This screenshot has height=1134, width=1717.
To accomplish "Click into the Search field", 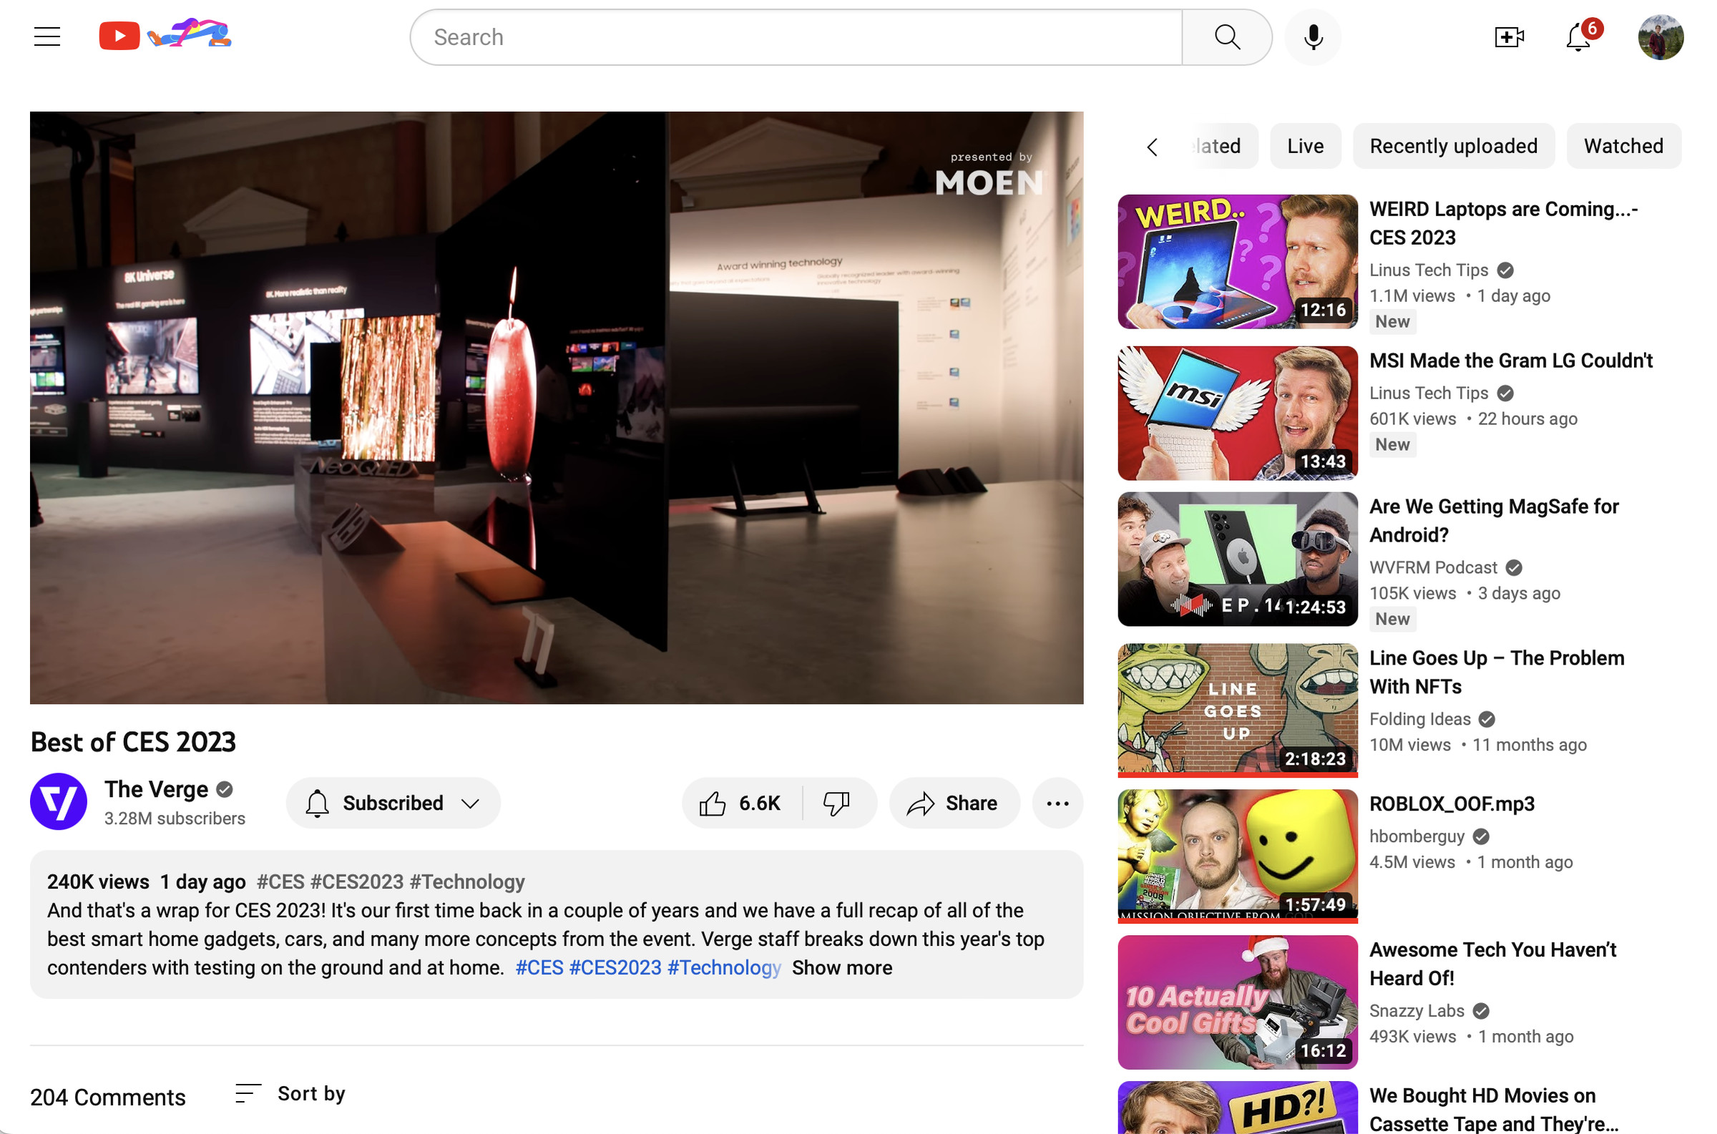I will point(796,37).
